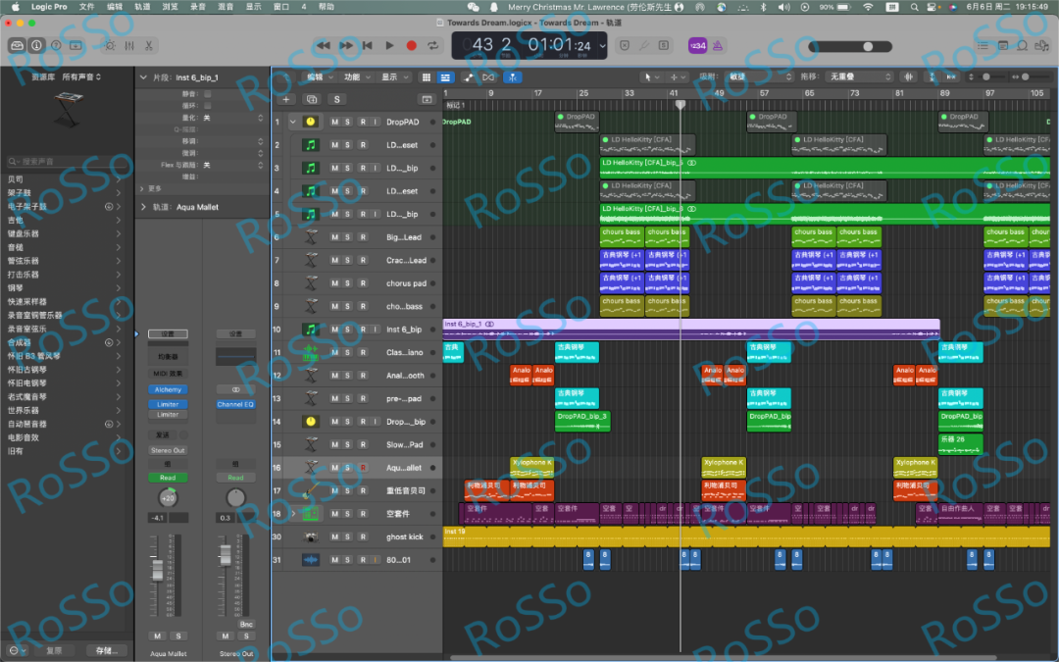
Task: Toggle the Flex view icon
Action: pyautogui.click(x=488, y=77)
